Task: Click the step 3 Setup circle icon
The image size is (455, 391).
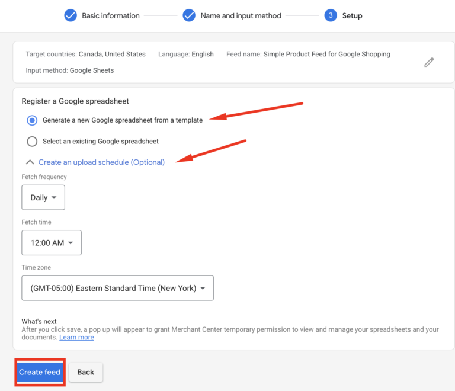Action: pyautogui.click(x=331, y=15)
